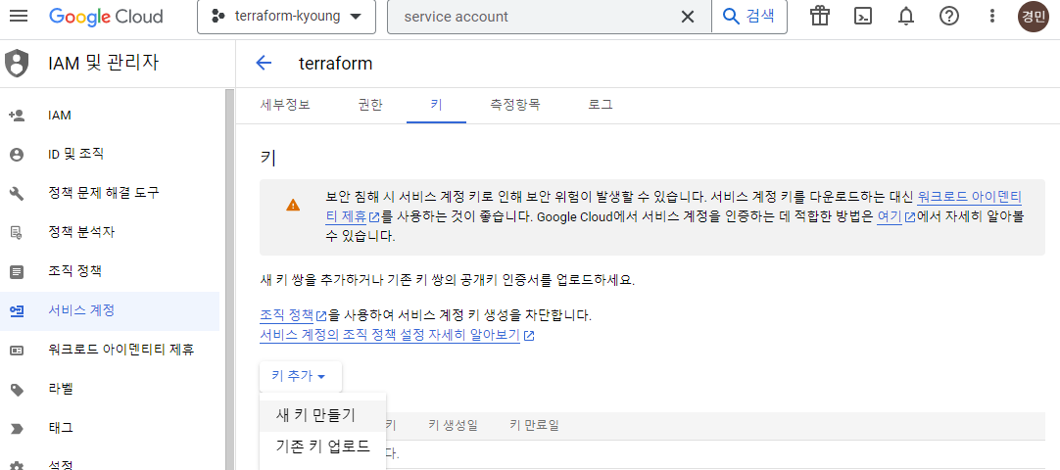Click the 검색 search button
This screenshot has width=1060, height=470.
pos(749,17)
